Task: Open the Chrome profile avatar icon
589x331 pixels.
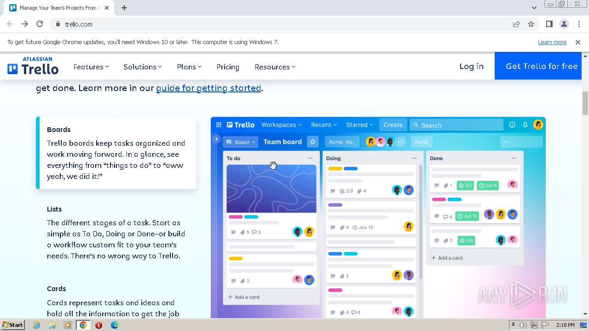Action: pyautogui.click(x=564, y=24)
